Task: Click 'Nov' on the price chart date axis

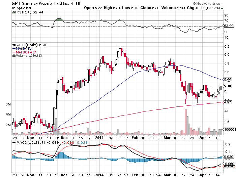Action: tap(31, 138)
